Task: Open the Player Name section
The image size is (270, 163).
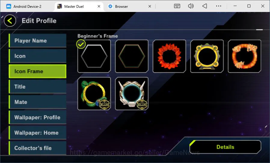Action: (x=38, y=41)
